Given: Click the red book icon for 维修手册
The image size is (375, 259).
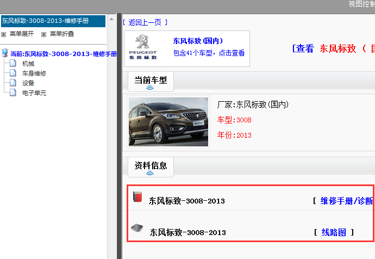Looking at the screenshot, I should pos(137,197).
